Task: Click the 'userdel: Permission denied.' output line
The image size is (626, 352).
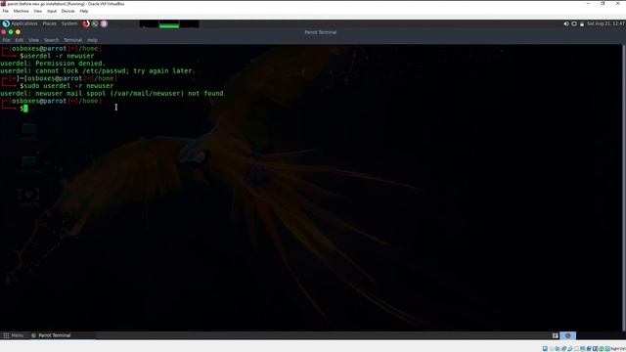Action: 53,63
